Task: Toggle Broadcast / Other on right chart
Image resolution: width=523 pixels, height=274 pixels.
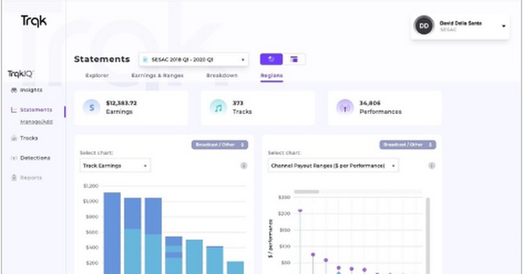Action: point(408,144)
